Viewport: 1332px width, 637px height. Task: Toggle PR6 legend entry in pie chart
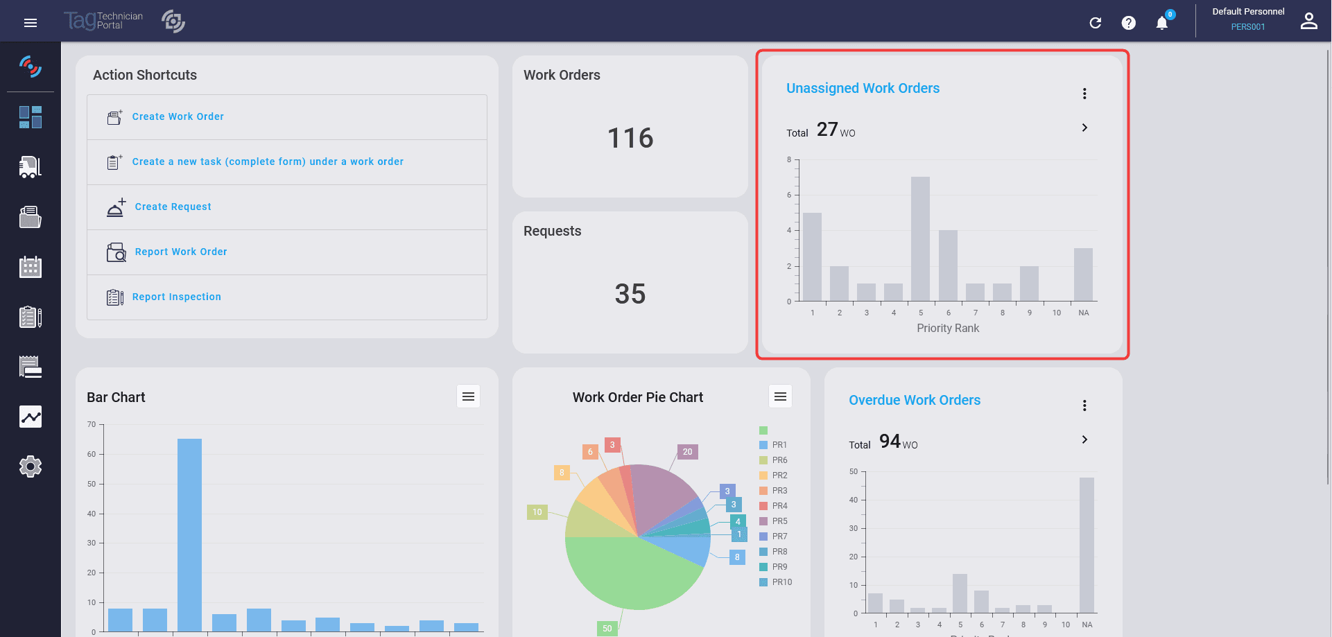(x=773, y=460)
